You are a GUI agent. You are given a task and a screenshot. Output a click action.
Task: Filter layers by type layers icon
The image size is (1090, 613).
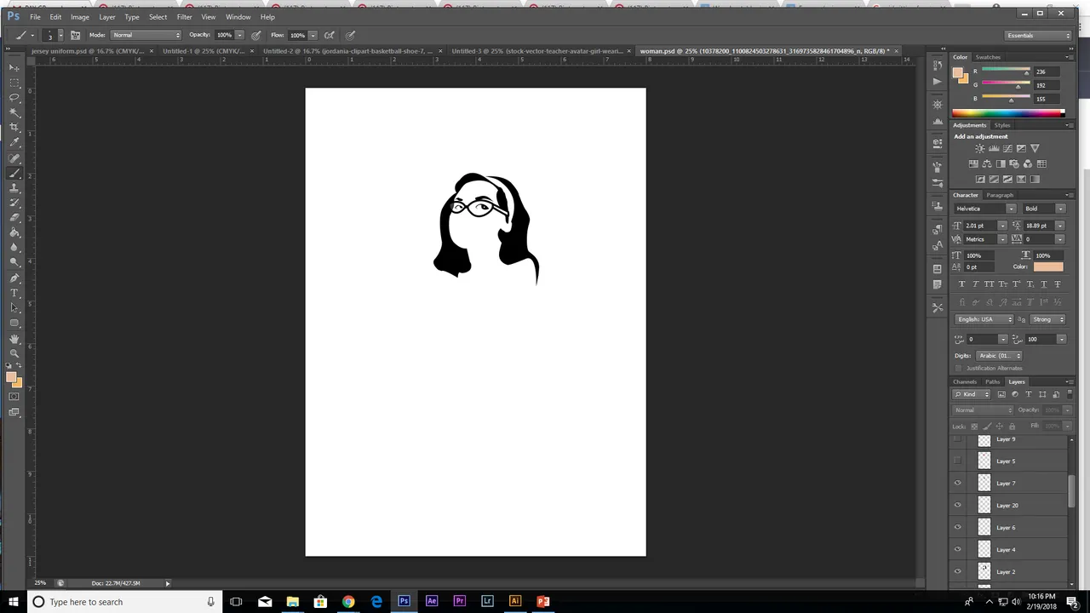point(1029,394)
